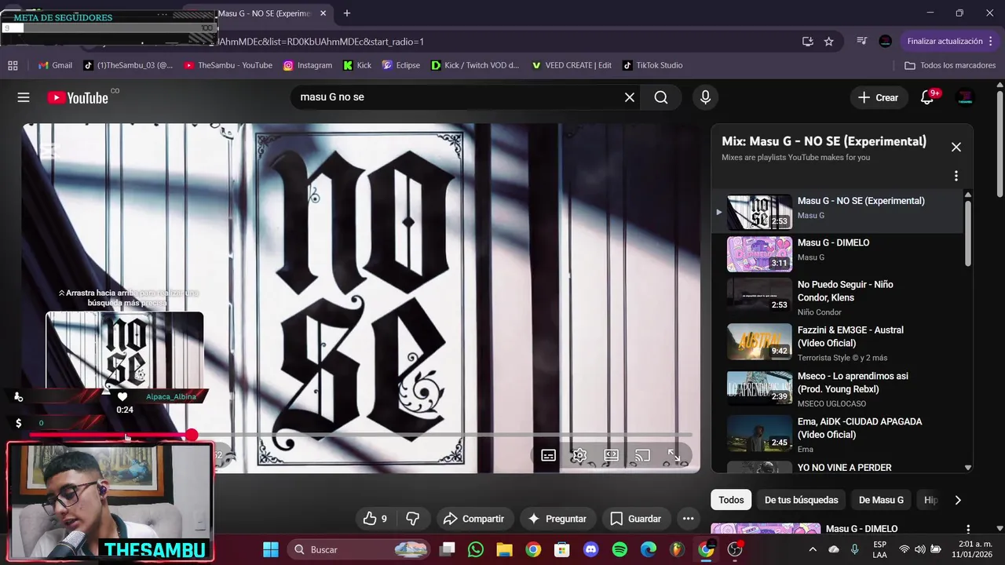Select the Todos chip
The height and width of the screenshot is (565, 1005).
tap(731, 500)
